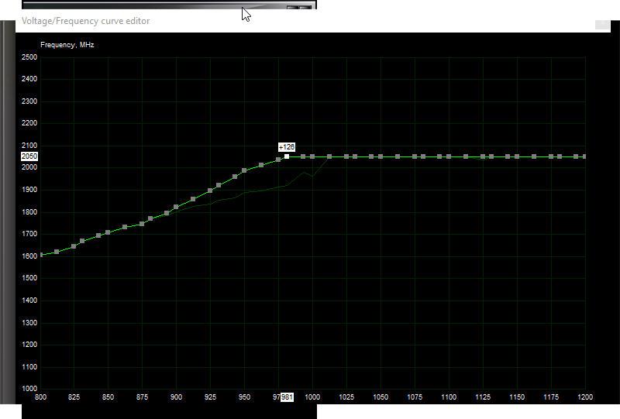Click the 1800 label on the frequency axis
Screen dimensions: 620x419
pyautogui.click(x=29, y=212)
